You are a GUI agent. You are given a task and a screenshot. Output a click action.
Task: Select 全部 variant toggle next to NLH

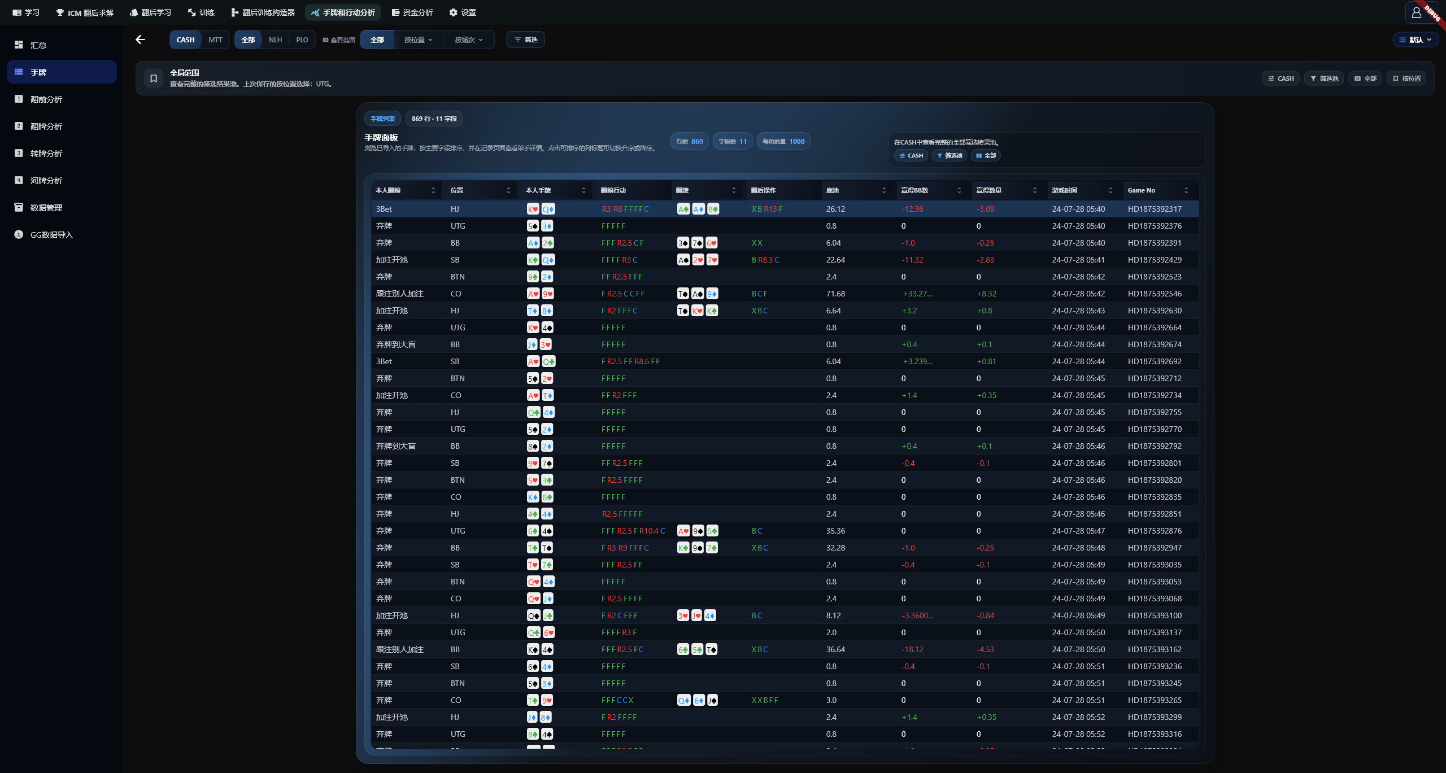click(248, 40)
